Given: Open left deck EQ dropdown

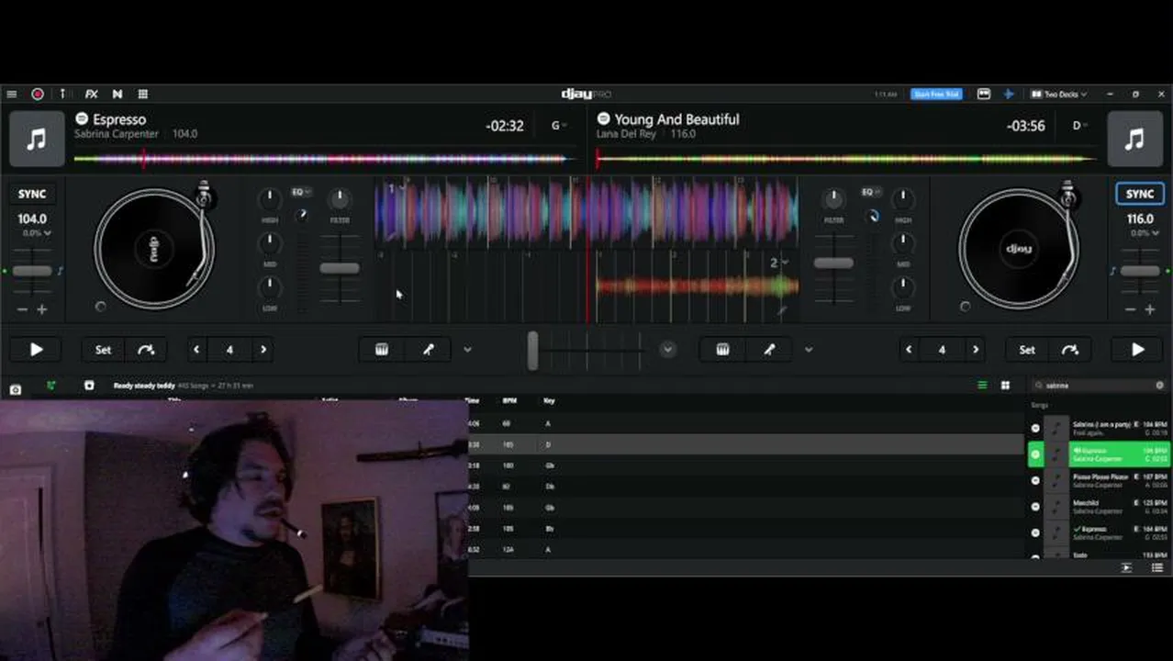Looking at the screenshot, I should point(301,192).
